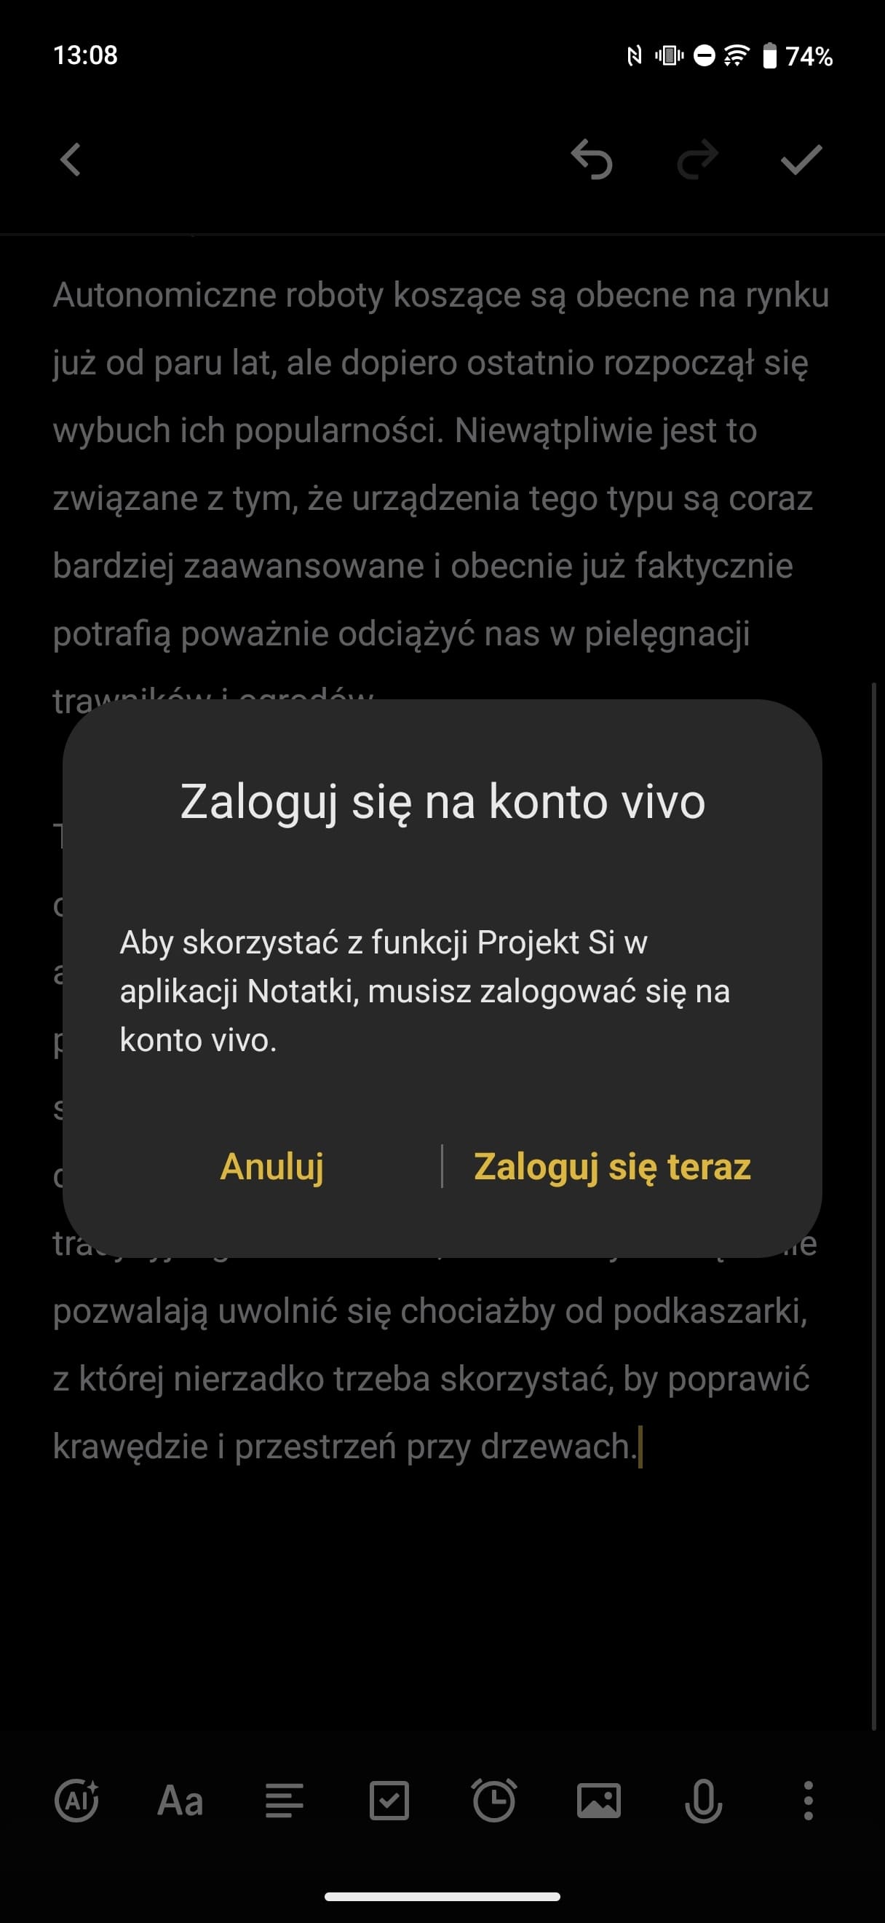Insert a checklist item

click(x=389, y=1801)
